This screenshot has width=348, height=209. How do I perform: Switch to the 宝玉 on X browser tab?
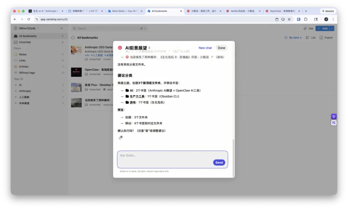[x=46, y=11]
